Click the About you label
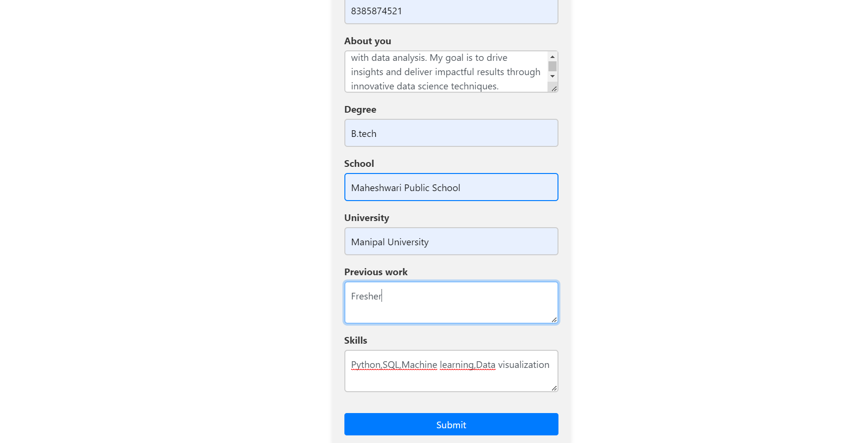 [368, 41]
